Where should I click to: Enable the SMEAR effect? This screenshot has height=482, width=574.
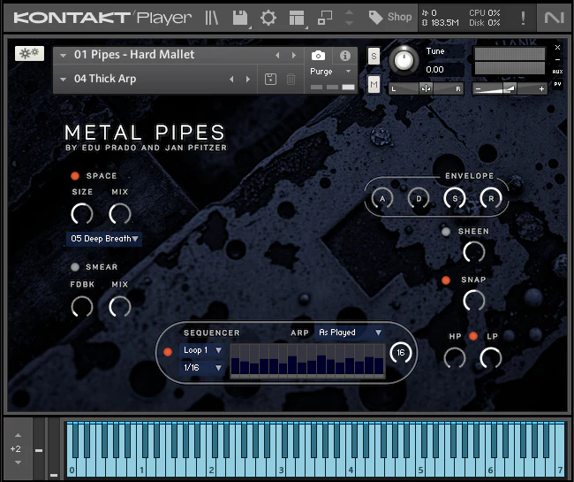pos(75,267)
